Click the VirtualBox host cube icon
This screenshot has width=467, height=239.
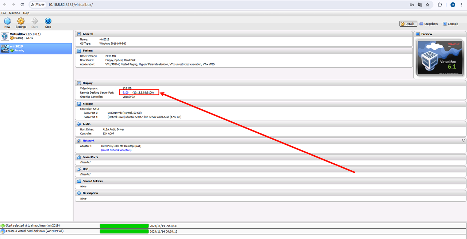click(5, 36)
